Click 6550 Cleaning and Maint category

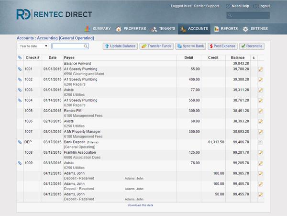coord(84,74)
